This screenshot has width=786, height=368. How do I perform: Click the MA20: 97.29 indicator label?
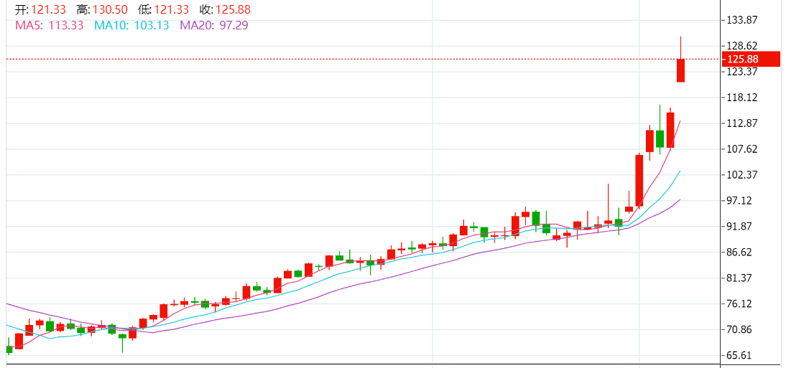[x=214, y=25]
